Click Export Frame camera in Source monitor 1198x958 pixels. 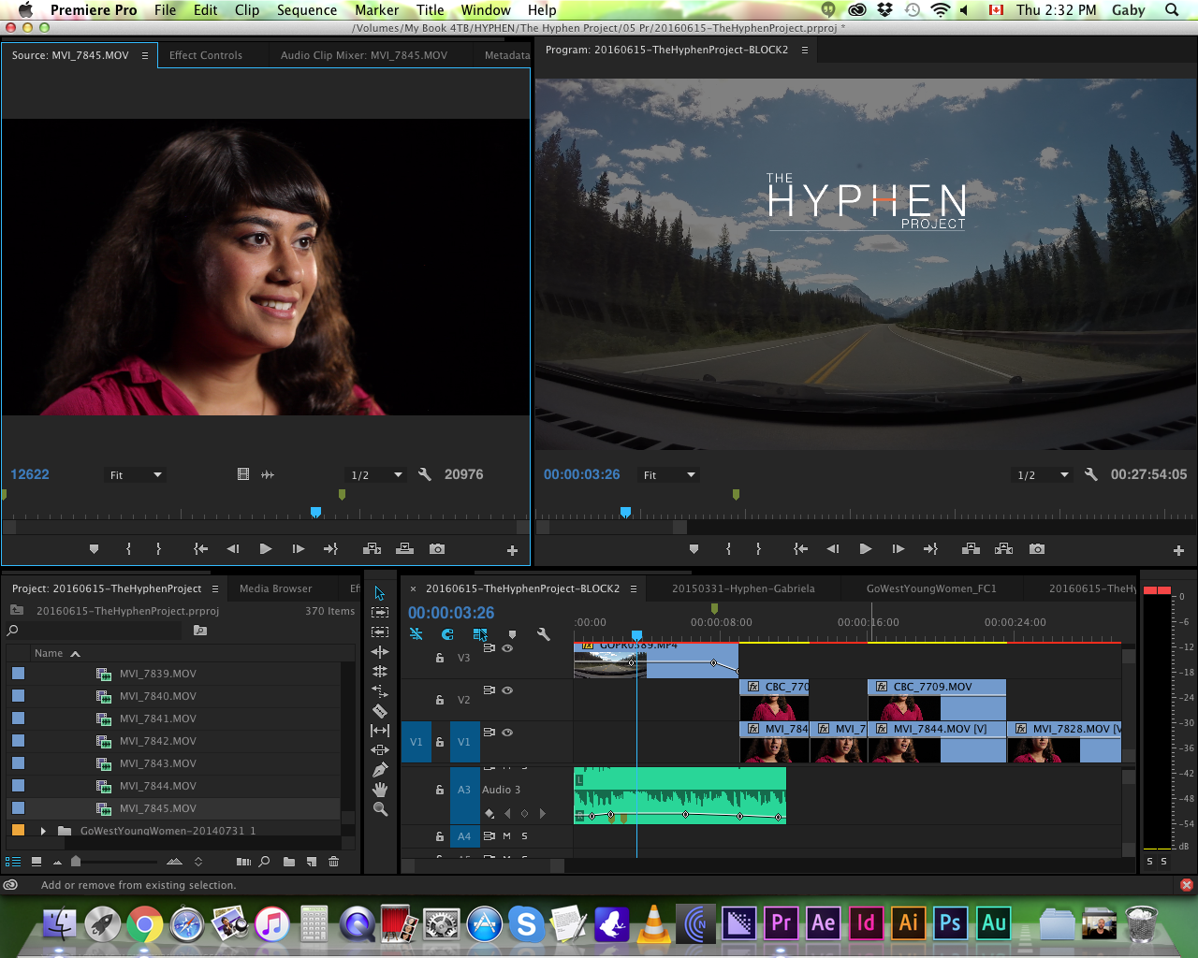point(437,549)
